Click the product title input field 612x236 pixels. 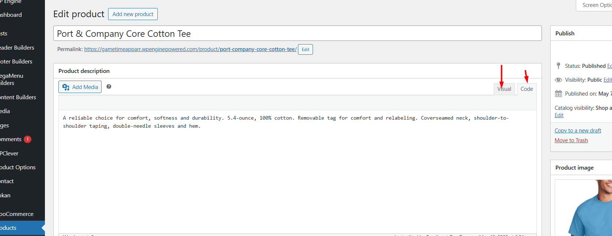coord(297,34)
